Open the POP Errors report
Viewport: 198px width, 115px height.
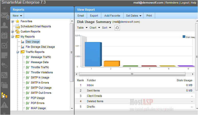coord(38,103)
